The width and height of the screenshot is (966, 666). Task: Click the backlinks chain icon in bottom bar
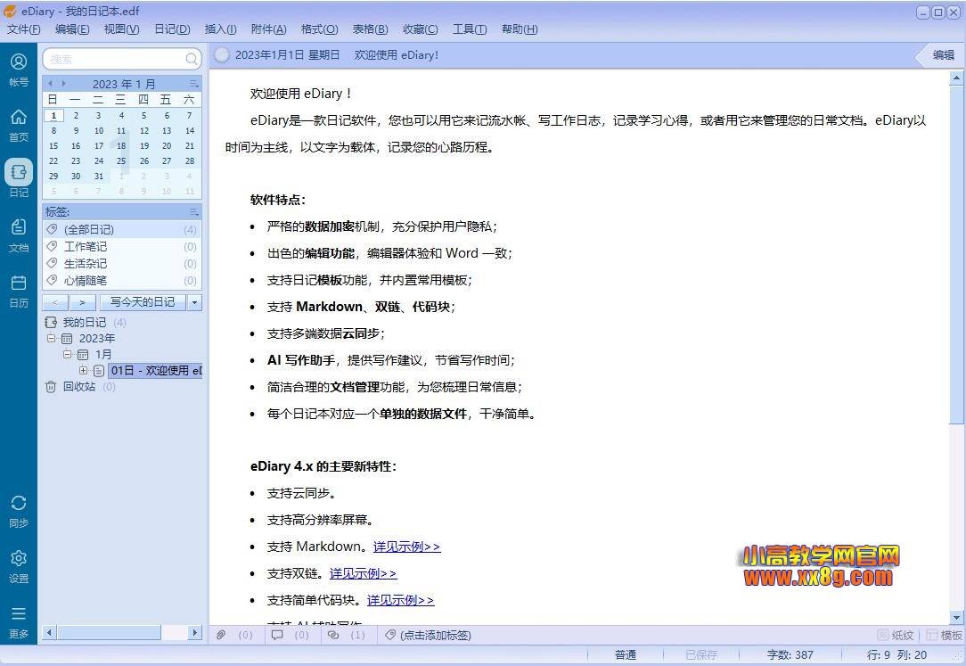pos(333,635)
